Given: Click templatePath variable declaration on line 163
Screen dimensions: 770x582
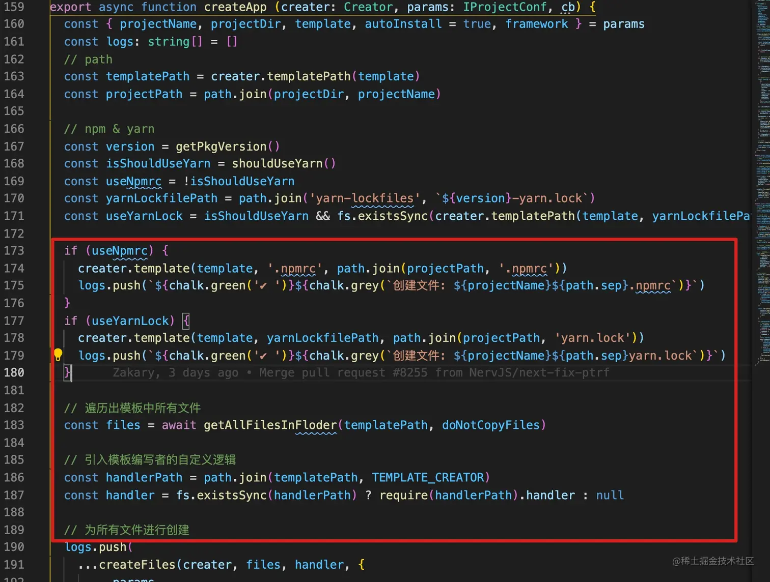Looking at the screenshot, I should point(148,76).
